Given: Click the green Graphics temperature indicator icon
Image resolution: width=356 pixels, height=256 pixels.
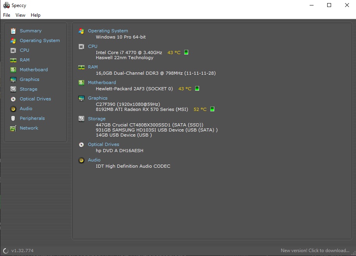Looking at the screenshot, I should 212,109.
